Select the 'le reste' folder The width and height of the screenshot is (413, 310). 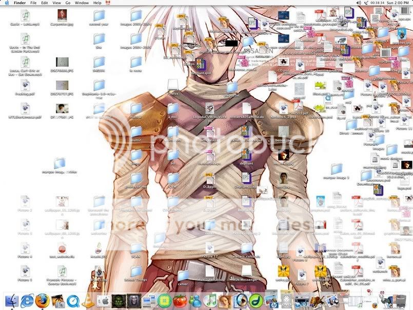[x=136, y=62]
